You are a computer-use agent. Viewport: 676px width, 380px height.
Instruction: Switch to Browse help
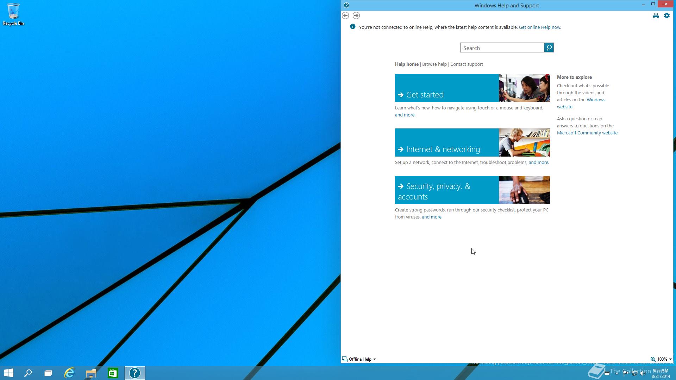coord(434,64)
